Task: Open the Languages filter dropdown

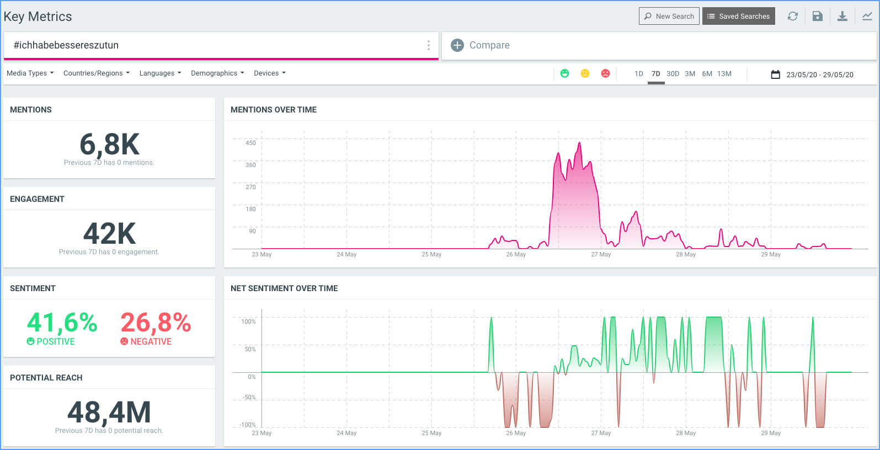Action: (x=159, y=73)
